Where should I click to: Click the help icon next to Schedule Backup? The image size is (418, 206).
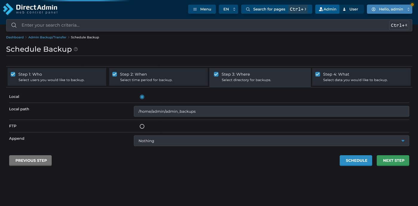point(76,49)
